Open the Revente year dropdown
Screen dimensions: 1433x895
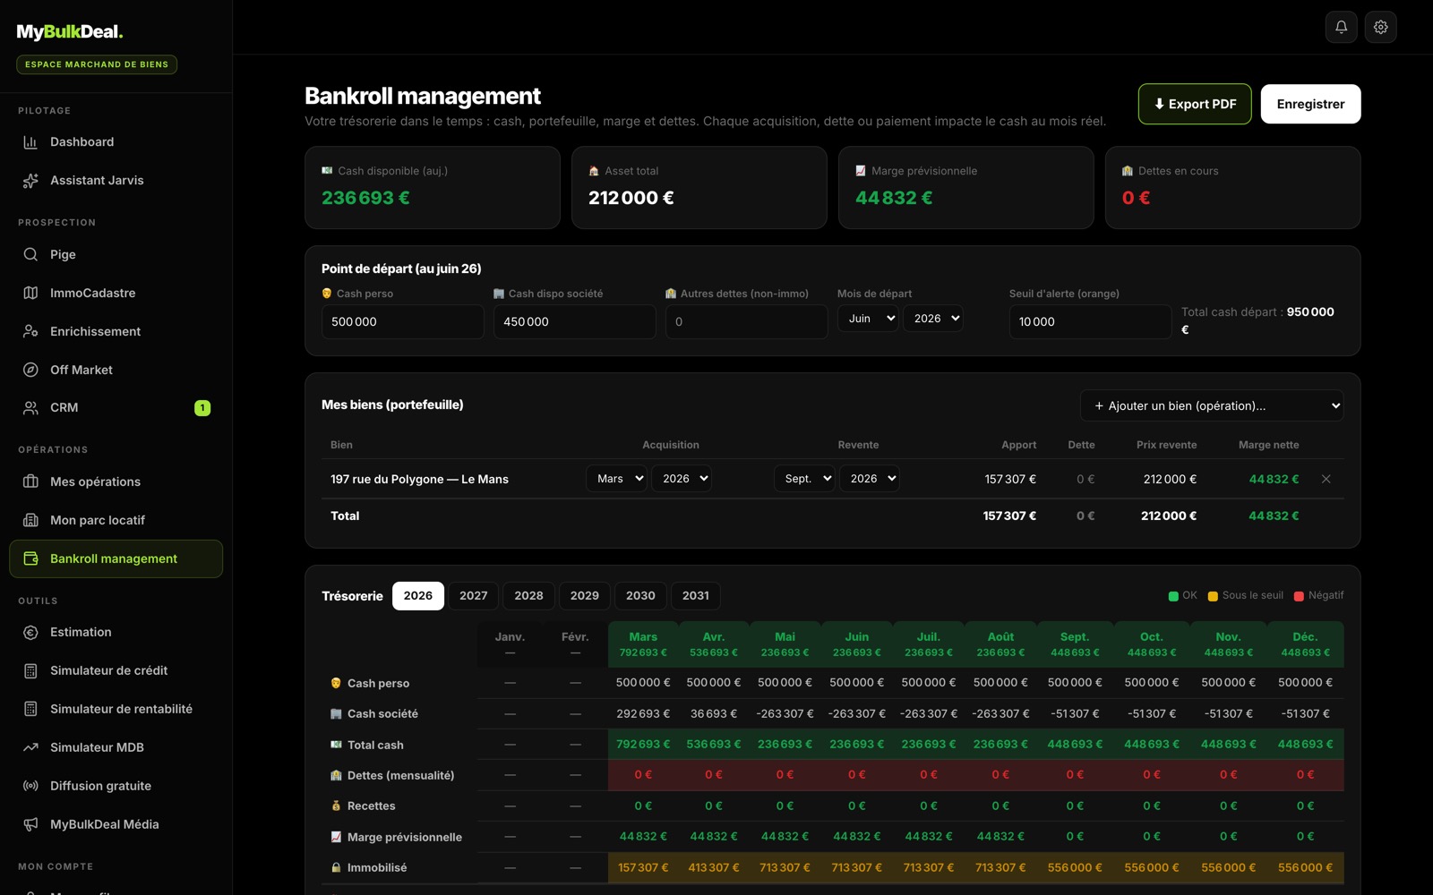pos(869,479)
